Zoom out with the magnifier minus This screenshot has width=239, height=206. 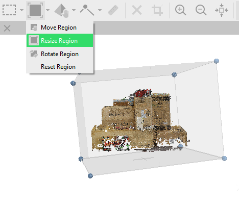pyautogui.click(x=201, y=10)
